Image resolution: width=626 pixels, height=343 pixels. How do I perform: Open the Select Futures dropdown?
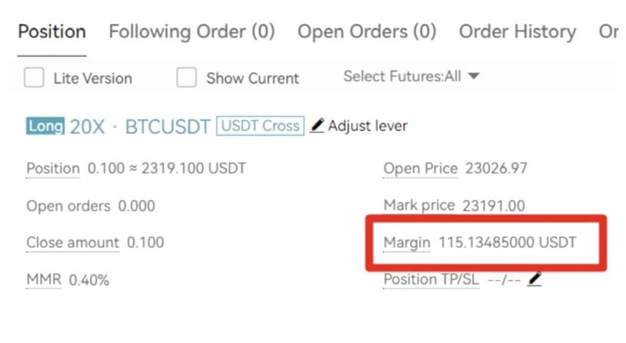point(411,76)
